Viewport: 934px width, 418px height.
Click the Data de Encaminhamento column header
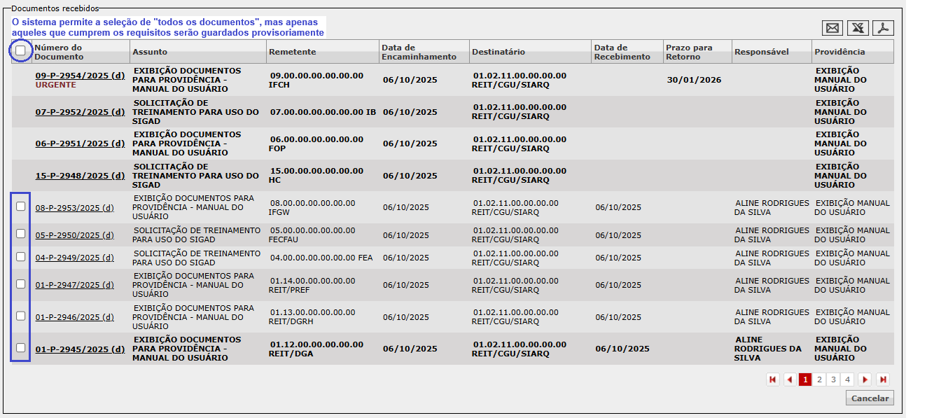coord(419,52)
